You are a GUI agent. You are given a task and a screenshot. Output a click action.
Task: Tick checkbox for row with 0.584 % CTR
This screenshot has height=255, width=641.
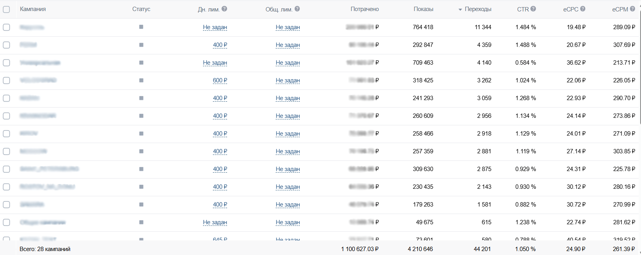point(6,63)
